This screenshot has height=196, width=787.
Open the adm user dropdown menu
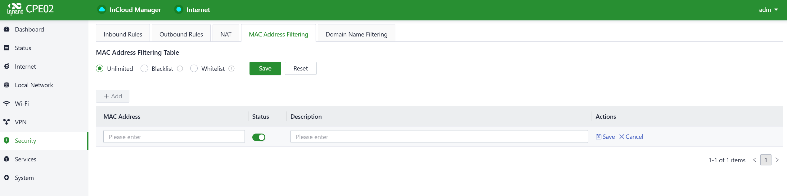768,10
